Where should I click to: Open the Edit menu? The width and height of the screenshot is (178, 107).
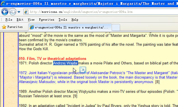pos(20,20)
